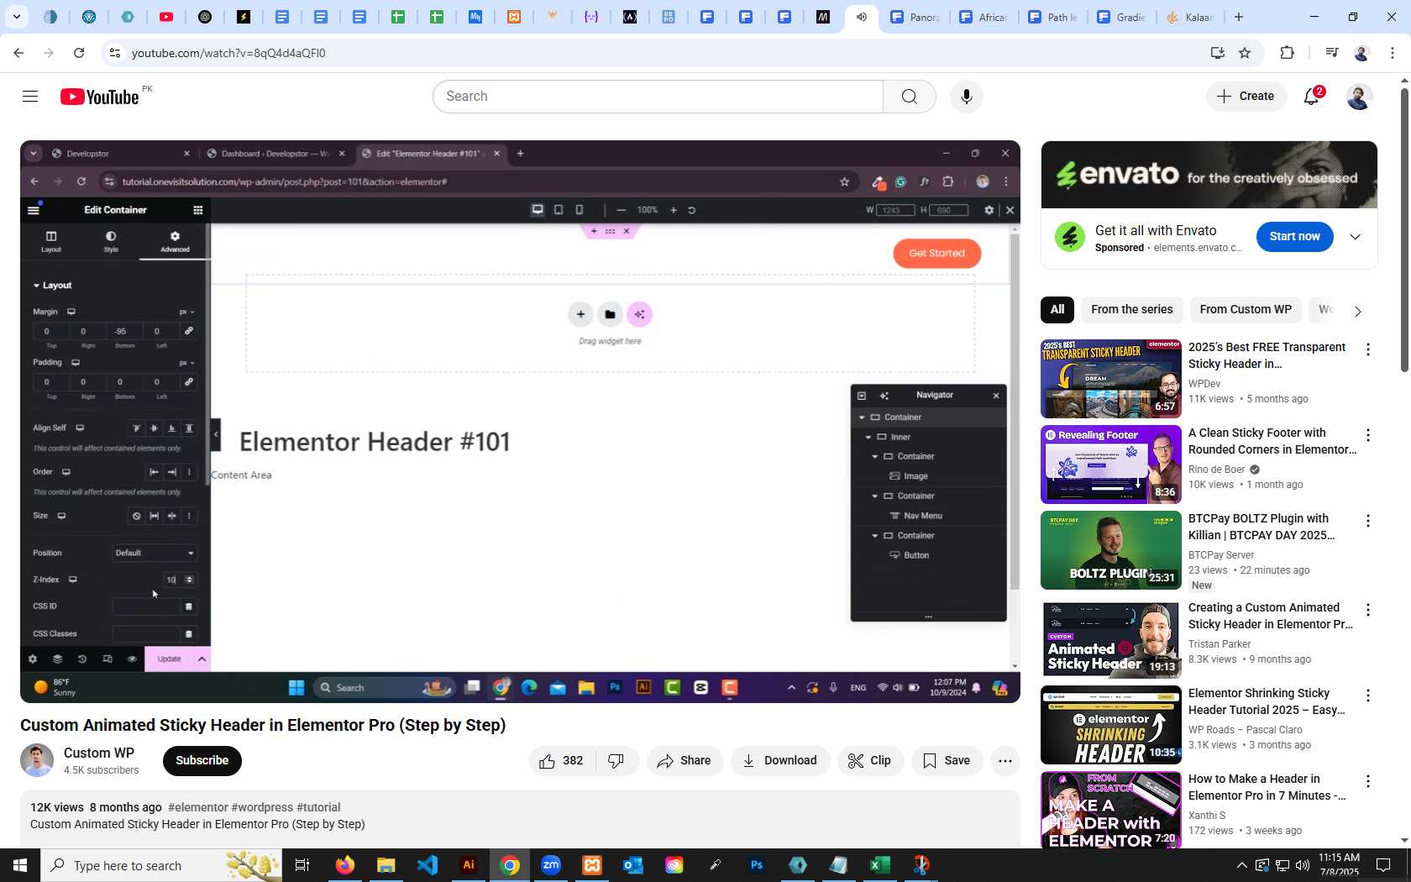
Task: Bookmark this page with star icon
Action: click(1245, 53)
